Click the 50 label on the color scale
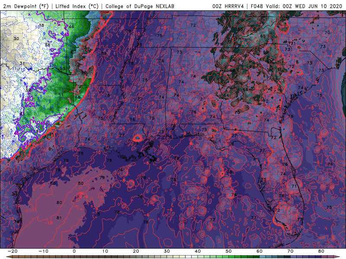 tap(229, 251)
